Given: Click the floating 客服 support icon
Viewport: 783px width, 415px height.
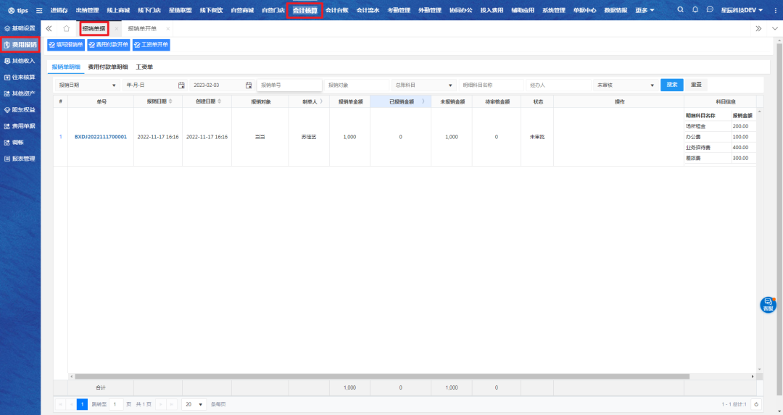Looking at the screenshot, I should (x=768, y=305).
